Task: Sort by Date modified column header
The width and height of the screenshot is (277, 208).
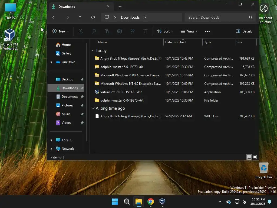Action: click(x=183, y=42)
